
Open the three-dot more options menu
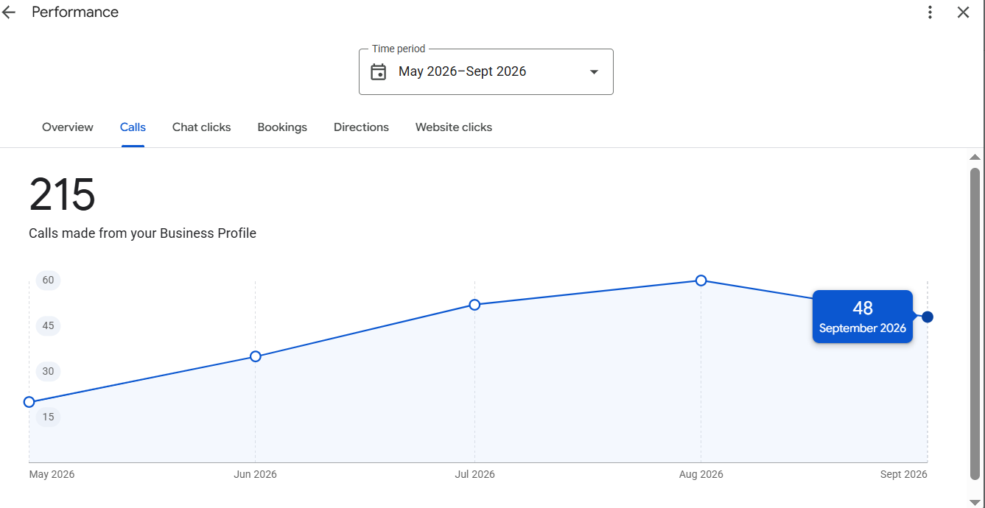pos(930,12)
